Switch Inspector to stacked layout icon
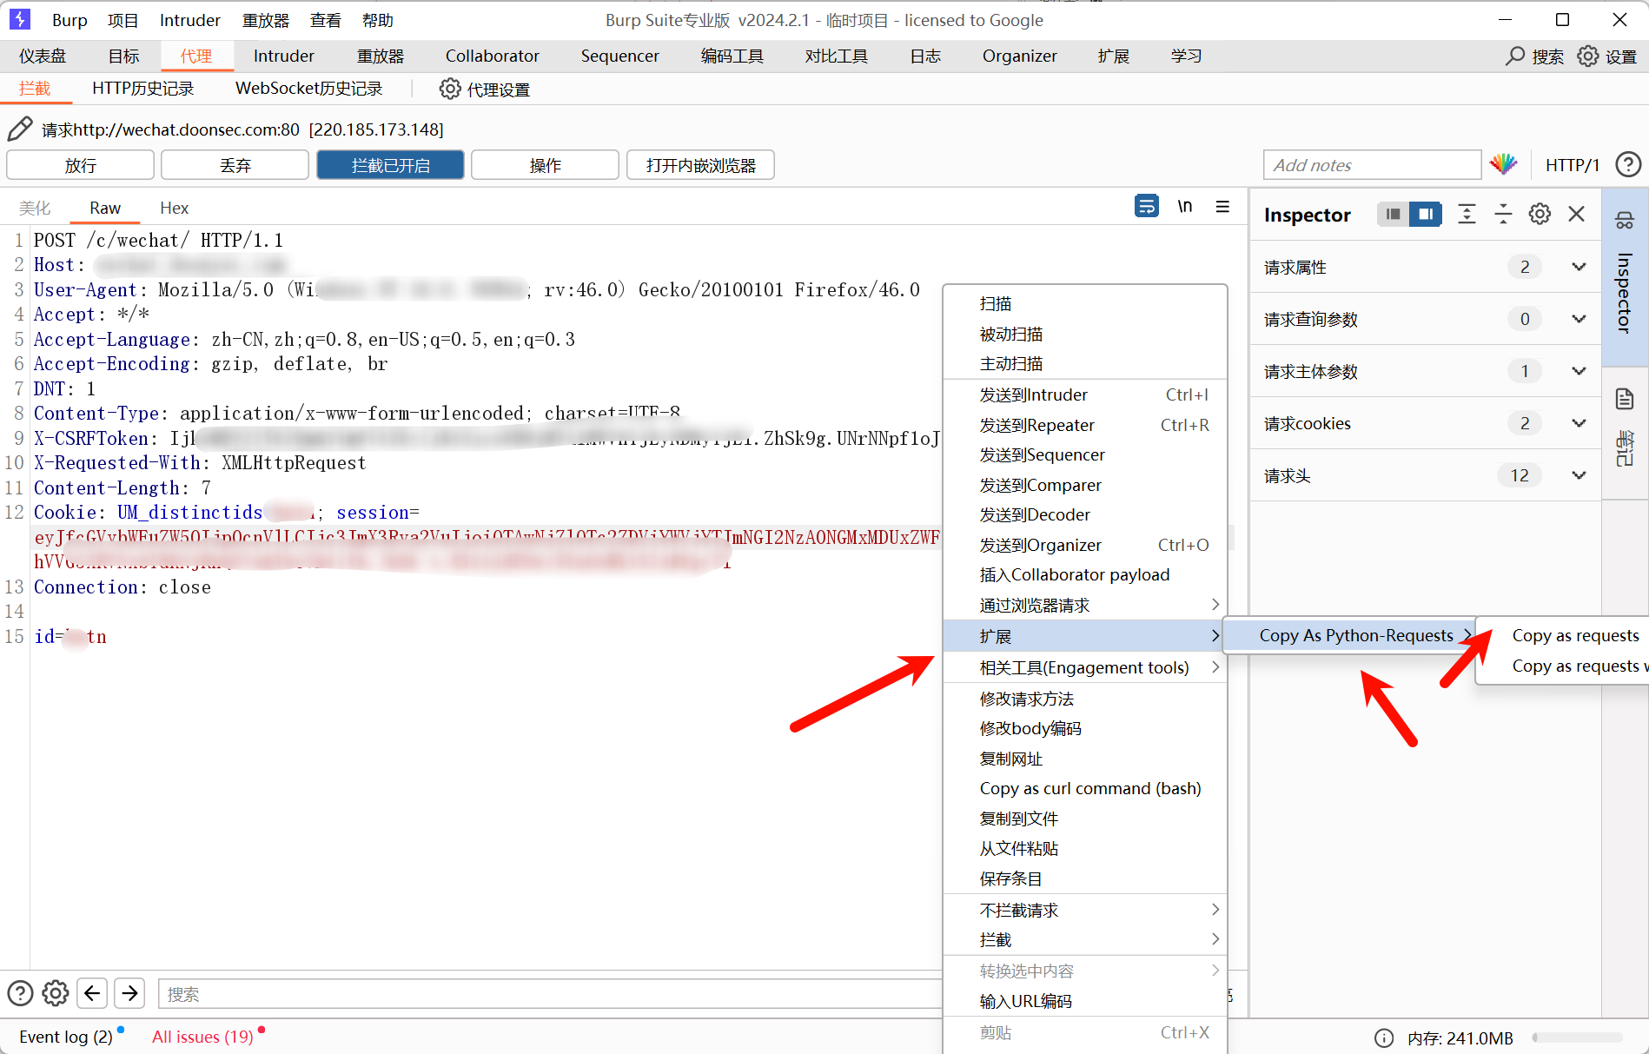Image resolution: width=1649 pixels, height=1054 pixels. point(1393,214)
